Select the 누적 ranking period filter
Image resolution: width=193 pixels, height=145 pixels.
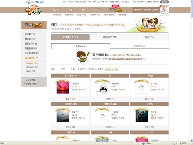pos(73,69)
